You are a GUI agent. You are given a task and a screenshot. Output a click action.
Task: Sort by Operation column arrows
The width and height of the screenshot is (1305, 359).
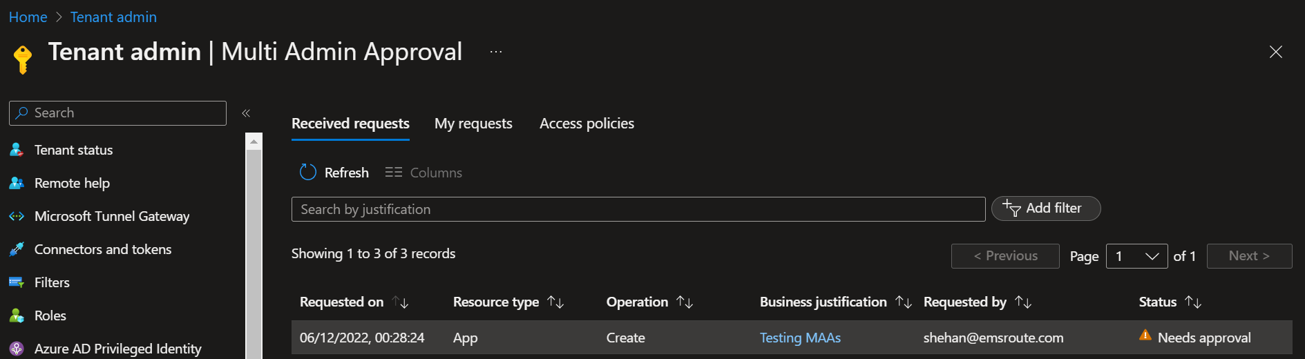(685, 302)
